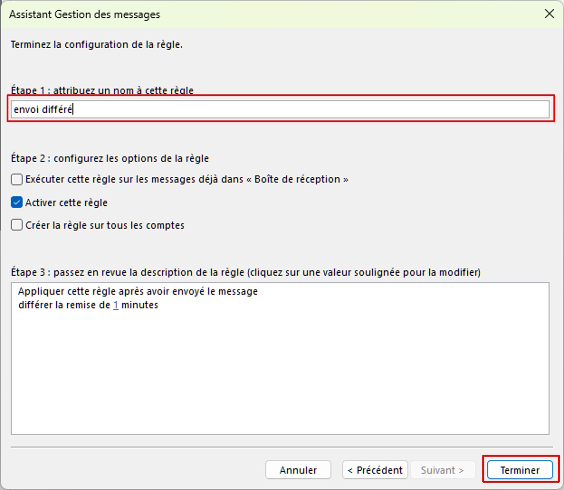Viewport: 564px width, 490px height.
Task: Enable running rule on existing Boîte de réception messages
Action: tap(17, 179)
